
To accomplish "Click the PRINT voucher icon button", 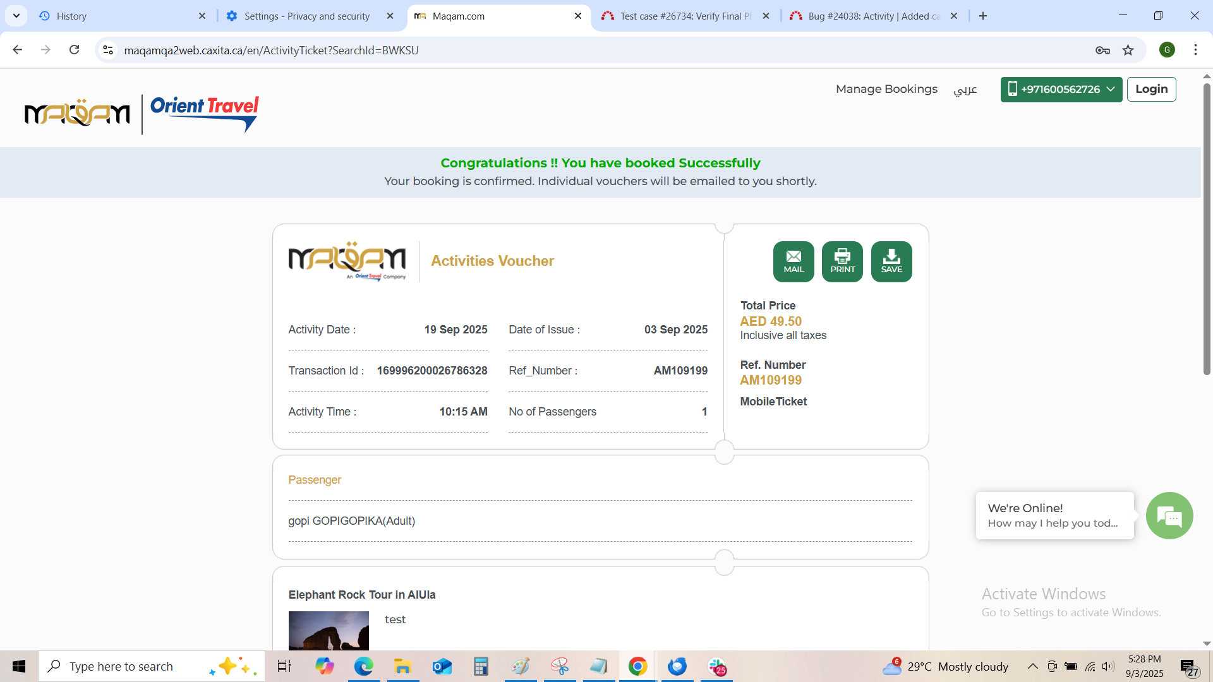I will [x=842, y=261].
